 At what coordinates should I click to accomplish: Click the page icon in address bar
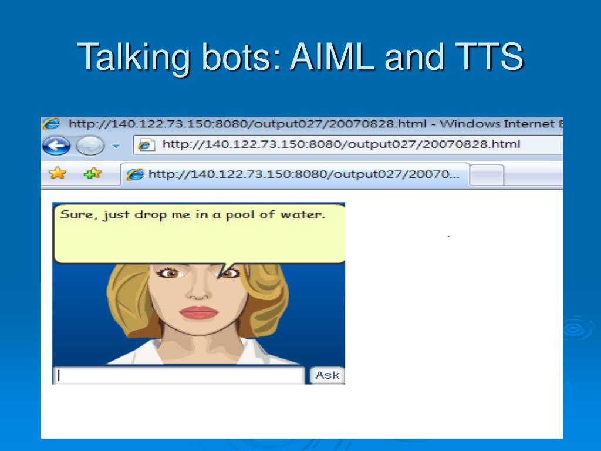coord(146,145)
